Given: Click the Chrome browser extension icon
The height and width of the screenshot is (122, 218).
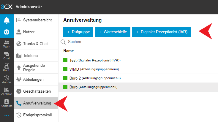Looking at the screenshot, I should coord(7,32).
